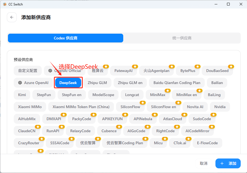Choose the E-FlowCode provider
The image size is (247, 173).
[x=207, y=143]
